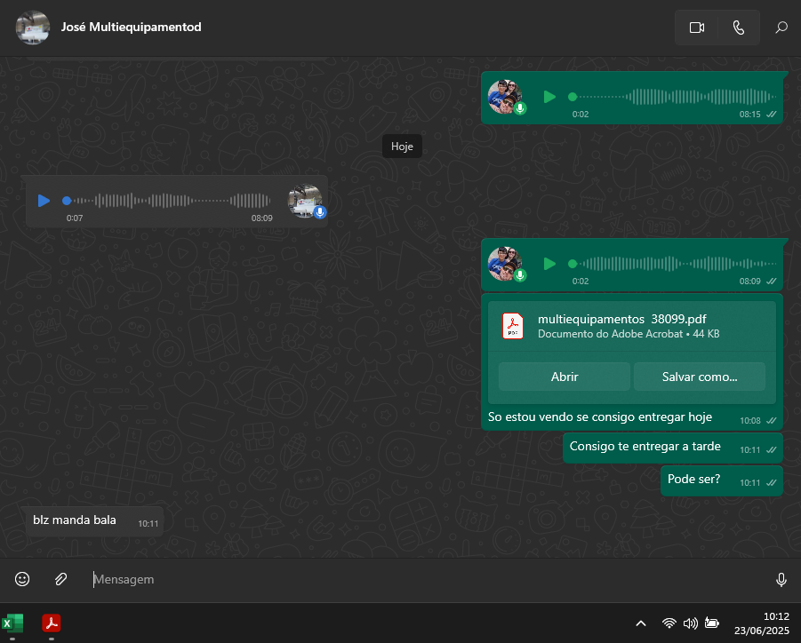This screenshot has height=643, width=801.
Task: Record a voice message with microphone
Action: (x=781, y=579)
